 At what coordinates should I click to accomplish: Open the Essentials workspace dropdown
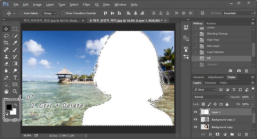238,13
